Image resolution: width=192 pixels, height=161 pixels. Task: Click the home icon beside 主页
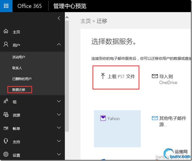click(6, 31)
